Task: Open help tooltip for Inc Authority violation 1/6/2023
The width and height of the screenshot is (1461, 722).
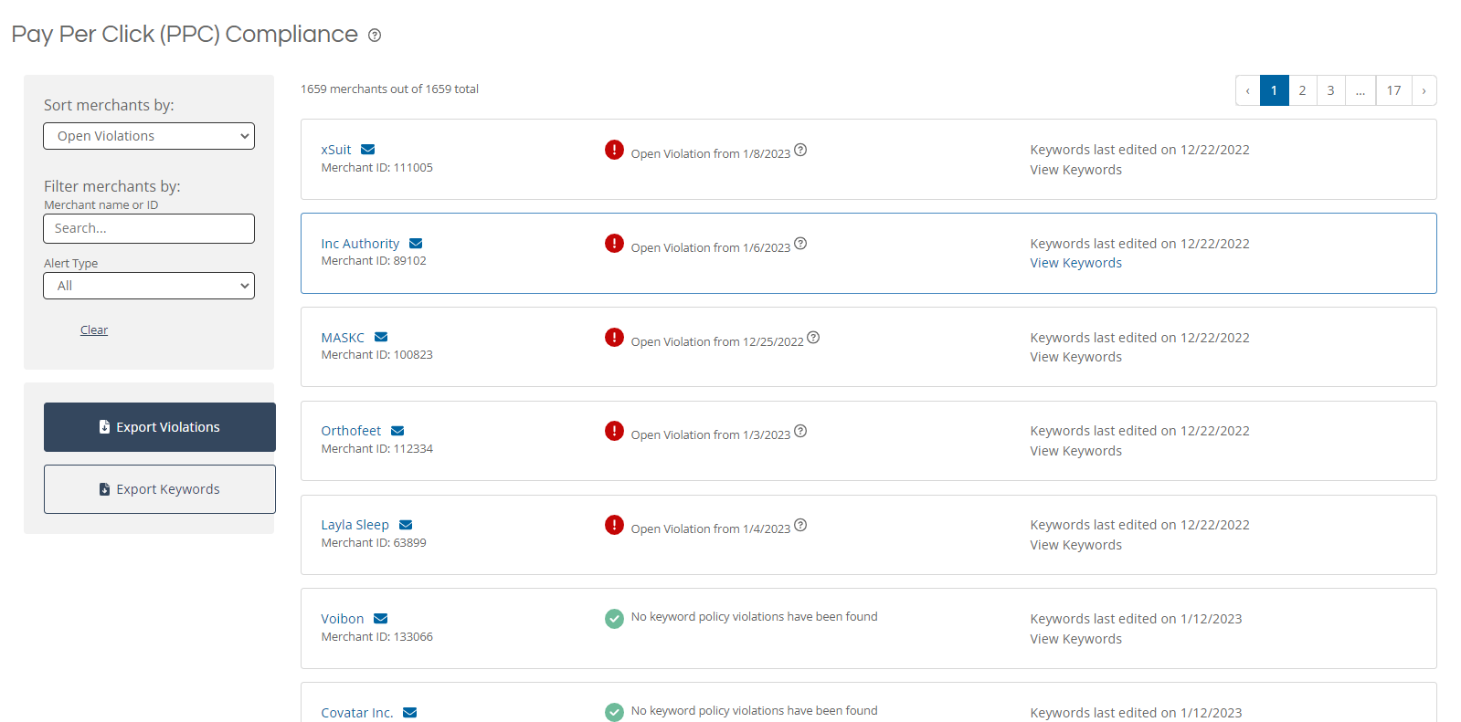Action: point(800,244)
